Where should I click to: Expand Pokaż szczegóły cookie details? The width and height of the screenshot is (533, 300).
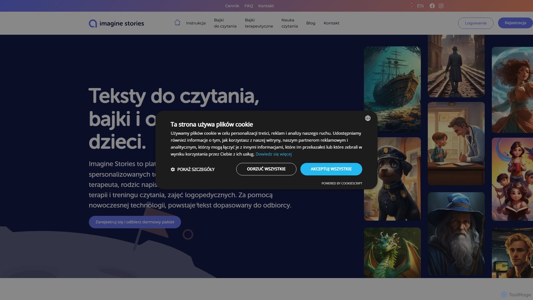[x=192, y=170]
